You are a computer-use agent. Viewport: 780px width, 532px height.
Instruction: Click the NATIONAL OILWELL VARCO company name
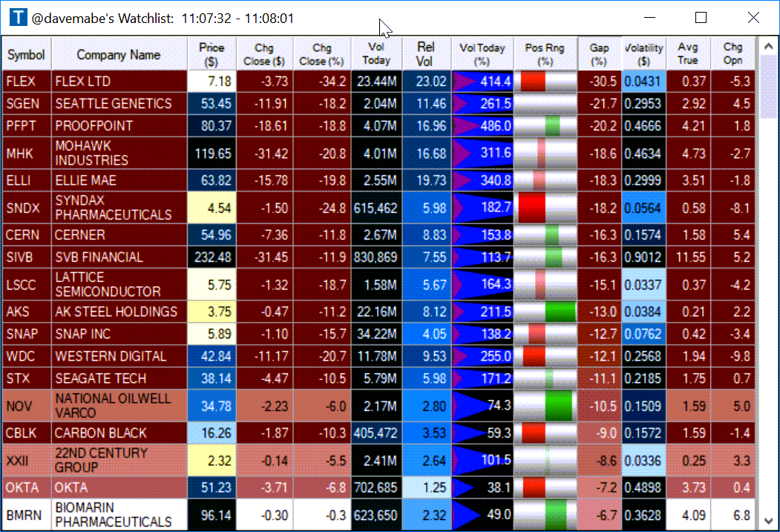[x=113, y=406]
